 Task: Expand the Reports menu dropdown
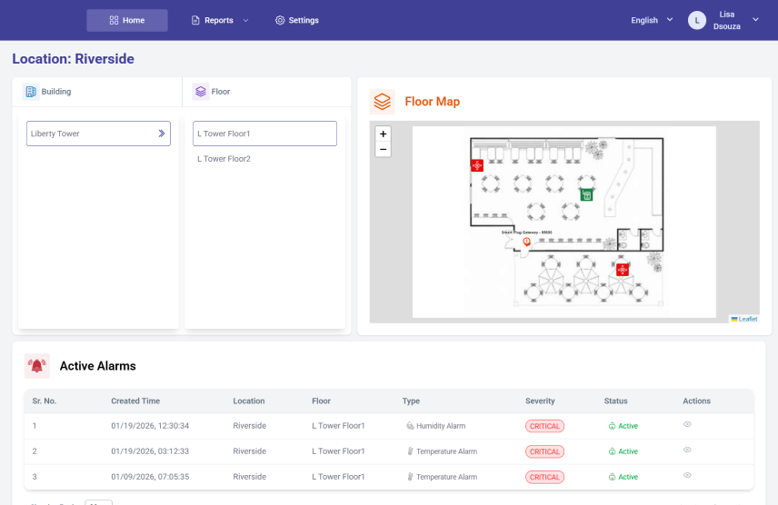click(220, 20)
